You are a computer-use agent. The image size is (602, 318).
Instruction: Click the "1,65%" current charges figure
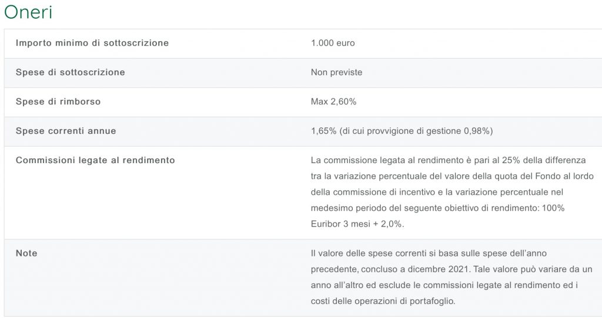(x=323, y=131)
